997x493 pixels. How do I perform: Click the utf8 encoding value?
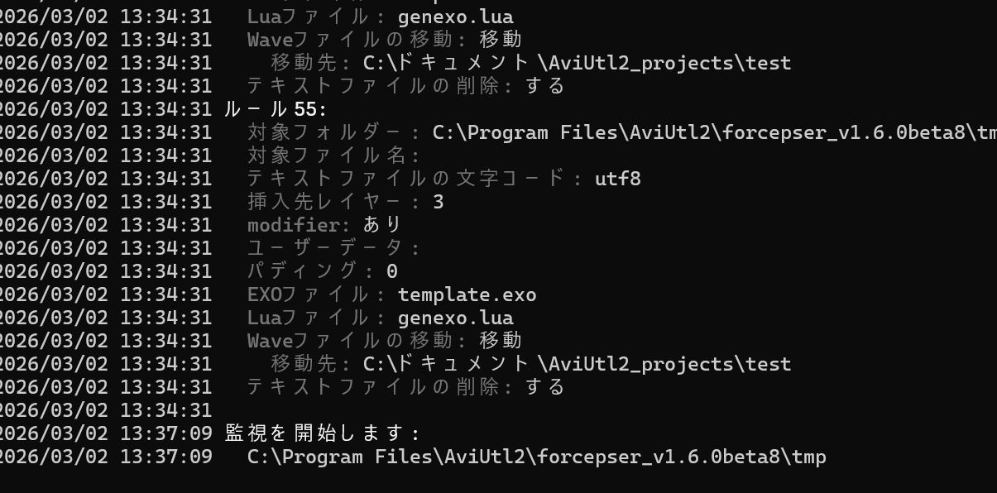pos(617,179)
